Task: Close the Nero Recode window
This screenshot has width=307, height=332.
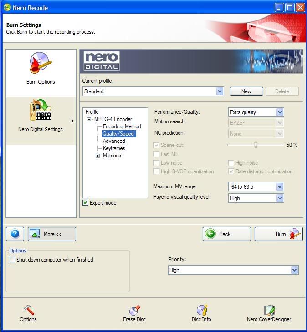Action: 300,8
